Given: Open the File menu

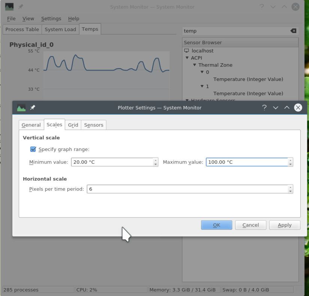Looking at the screenshot, I should [11, 18].
